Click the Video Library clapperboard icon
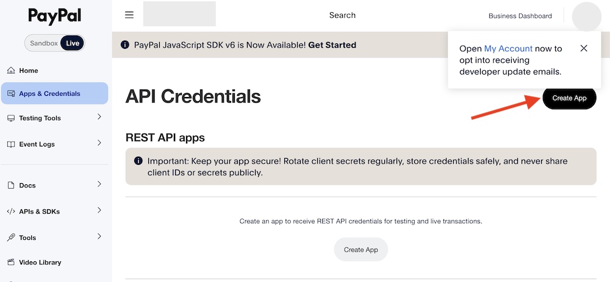This screenshot has width=610, height=282. (x=11, y=262)
